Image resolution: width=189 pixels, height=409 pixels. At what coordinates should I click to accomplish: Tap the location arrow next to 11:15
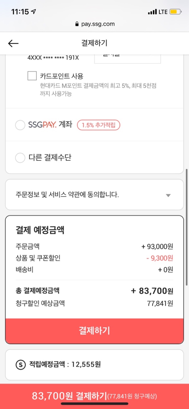[x=33, y=12]
